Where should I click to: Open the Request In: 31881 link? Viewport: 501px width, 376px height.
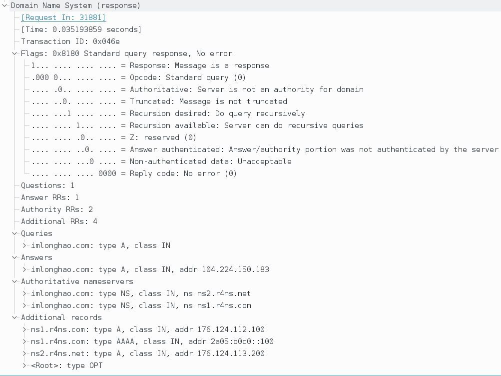63,17
